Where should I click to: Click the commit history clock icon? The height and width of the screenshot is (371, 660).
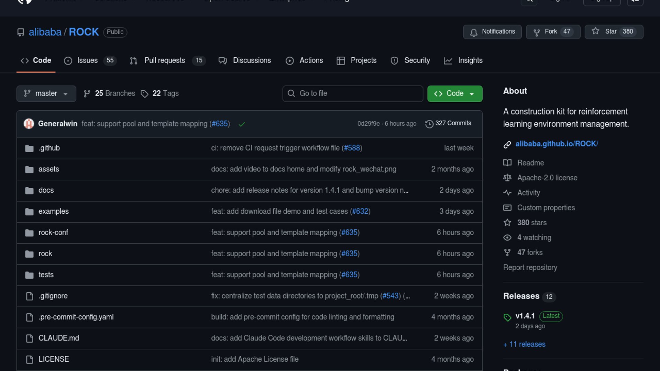click(x=429, y=124)
